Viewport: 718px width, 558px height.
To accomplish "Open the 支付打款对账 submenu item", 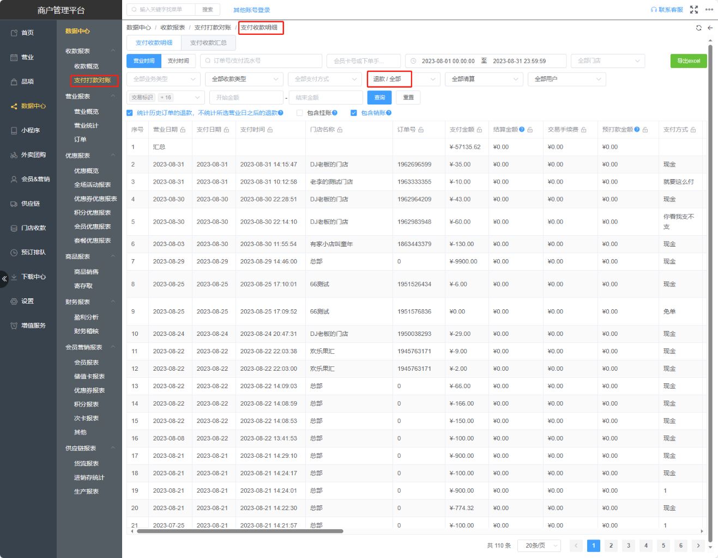I will coord(93,80).
